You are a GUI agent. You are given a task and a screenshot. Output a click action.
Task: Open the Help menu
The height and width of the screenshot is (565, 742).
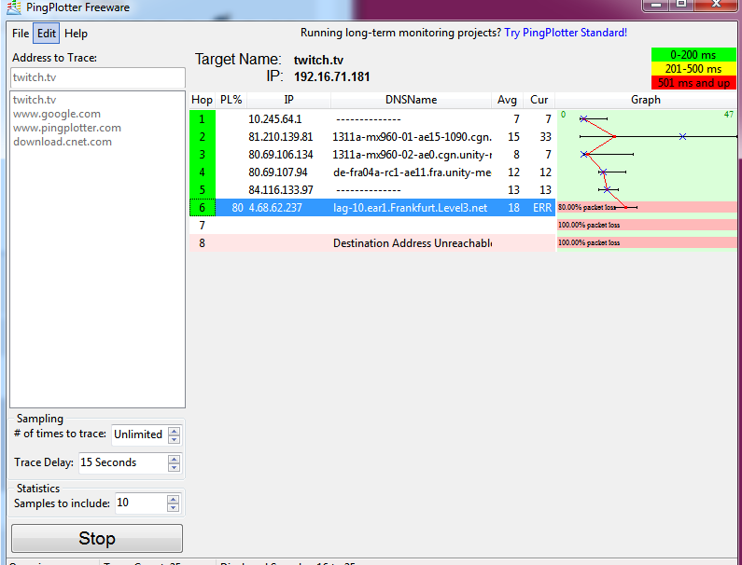tap(76, 34)
